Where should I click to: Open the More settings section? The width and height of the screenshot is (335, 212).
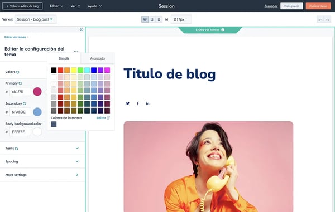click(x=42, y=175)
